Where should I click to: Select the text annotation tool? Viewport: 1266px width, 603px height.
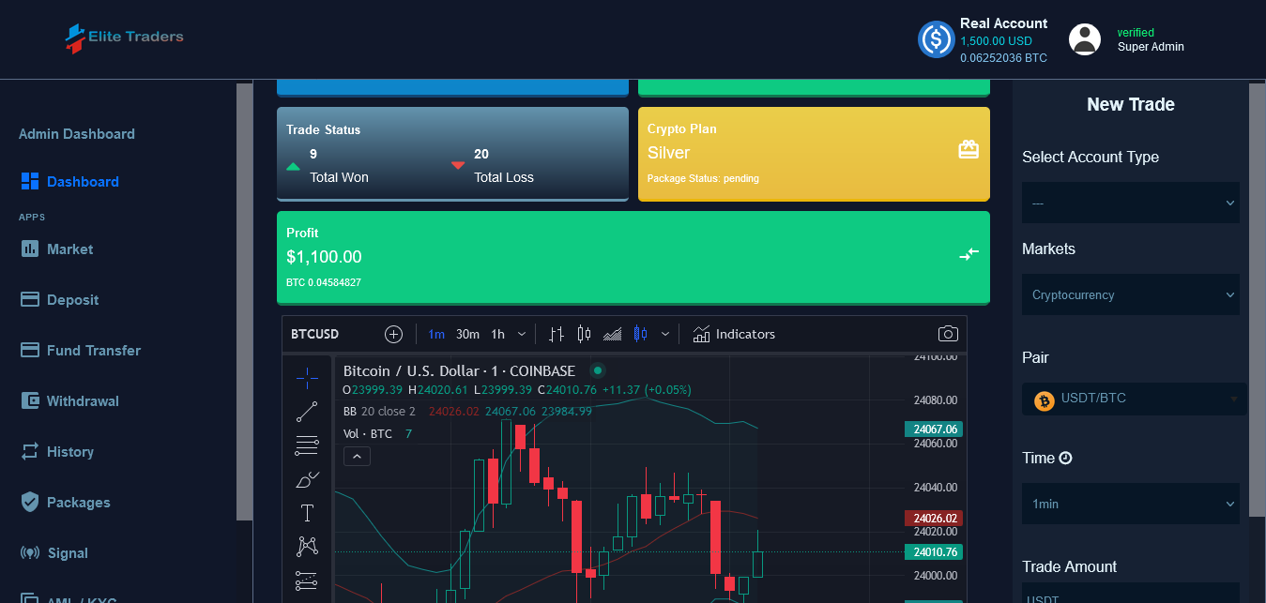coord(307,512)
